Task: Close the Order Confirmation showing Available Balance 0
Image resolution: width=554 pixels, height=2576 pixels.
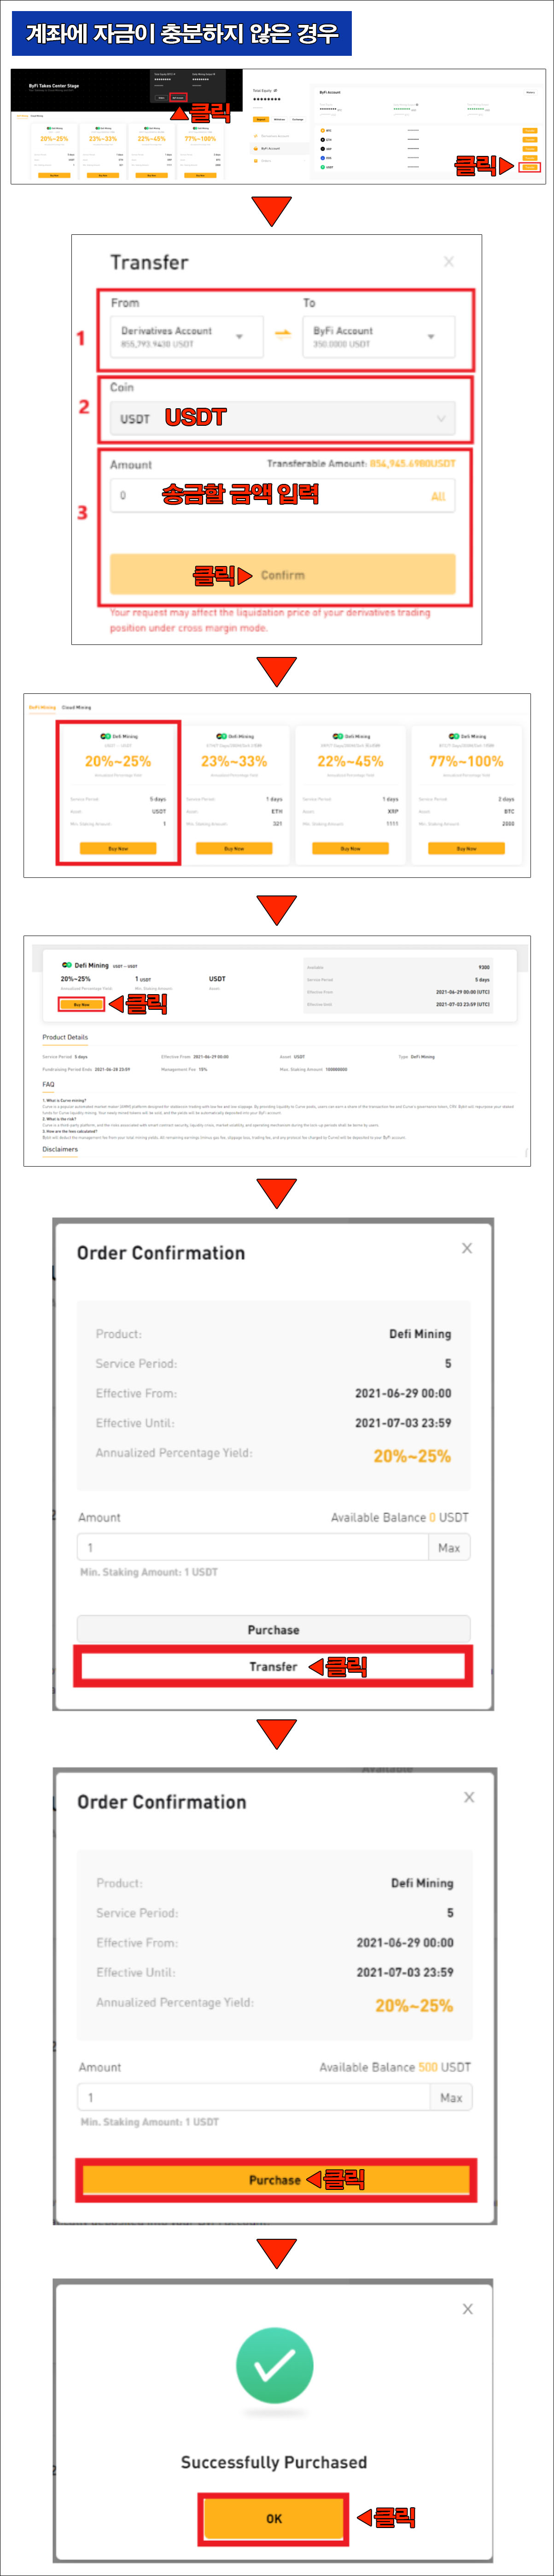Action: tap(467, 1248)
